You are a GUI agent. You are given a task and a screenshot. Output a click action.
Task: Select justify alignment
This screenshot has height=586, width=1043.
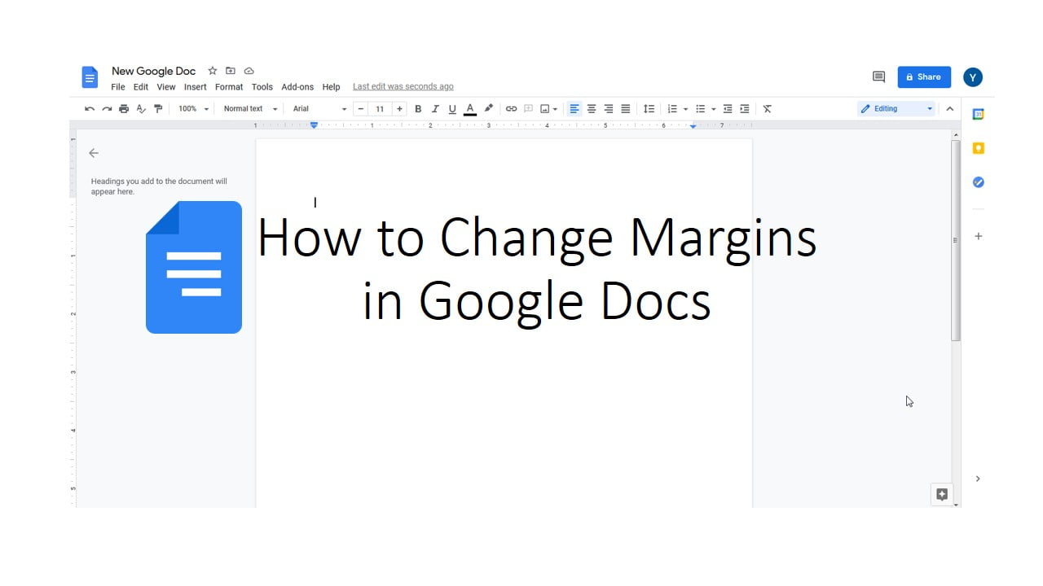point(625,109)
